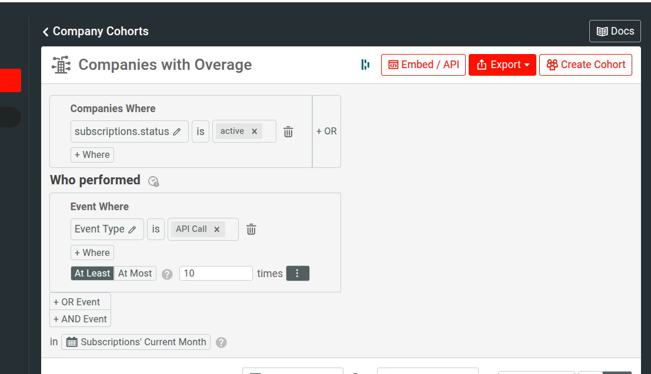Click the Create Cohort button
Viewport: 651px width, 374px height.
pos(585,65)
